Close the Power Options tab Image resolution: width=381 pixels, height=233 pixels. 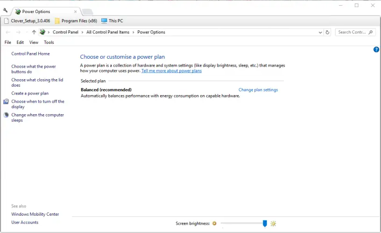(75, 12)
